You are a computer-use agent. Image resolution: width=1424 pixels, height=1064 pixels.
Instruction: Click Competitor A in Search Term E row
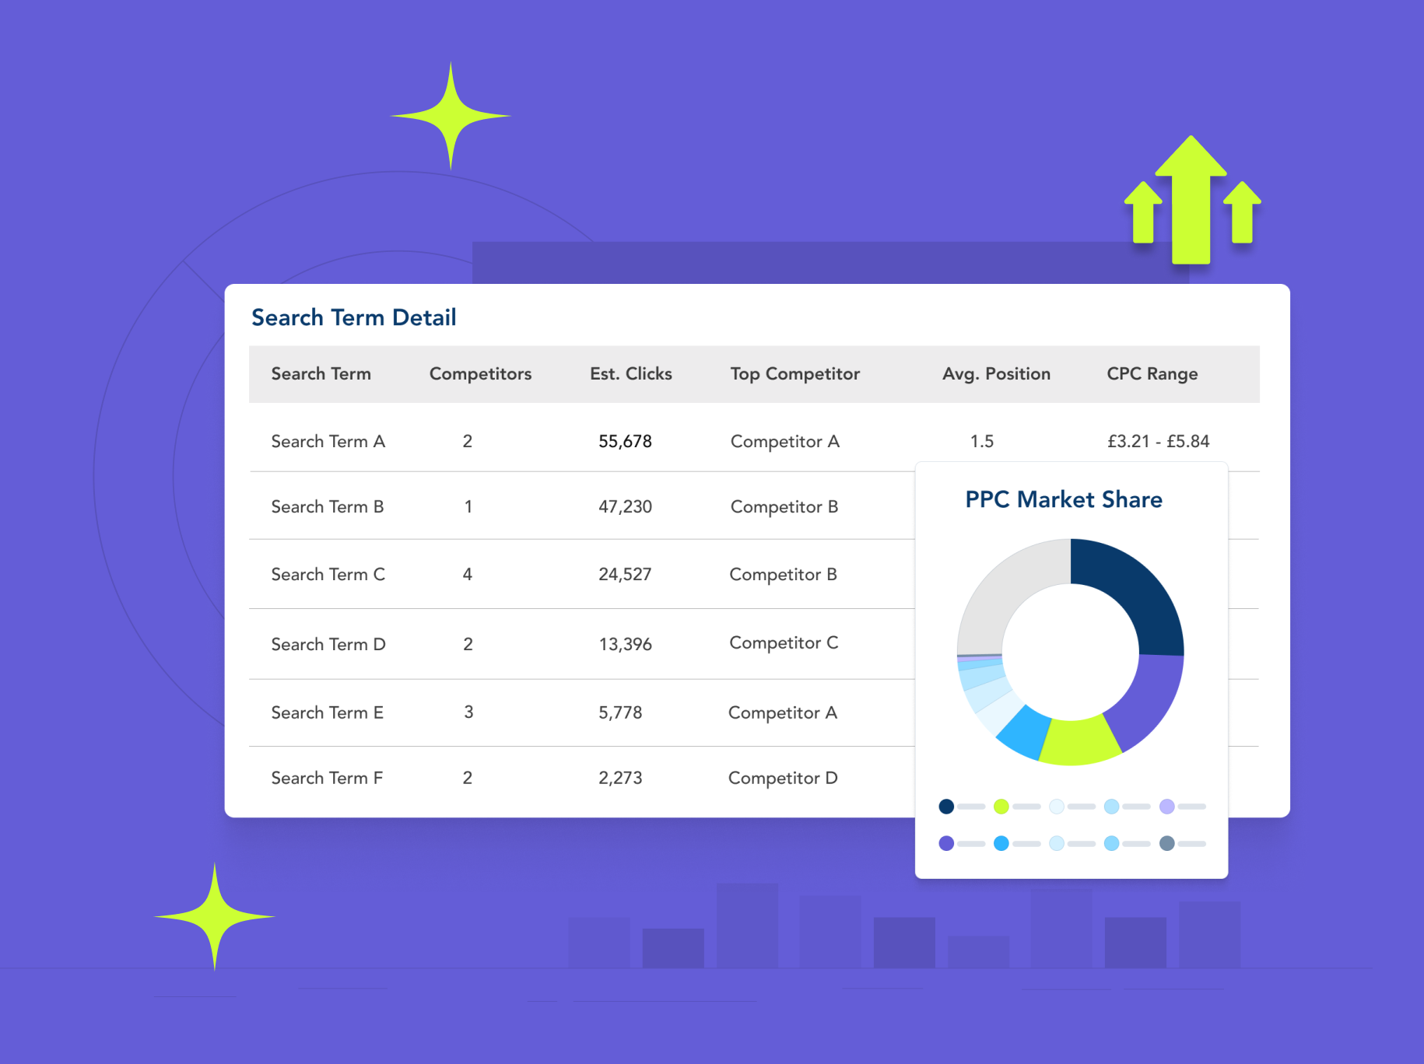[x=782, y=713]
